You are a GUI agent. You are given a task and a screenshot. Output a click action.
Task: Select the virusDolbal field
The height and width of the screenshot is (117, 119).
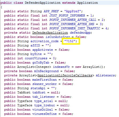pos(43,110)
